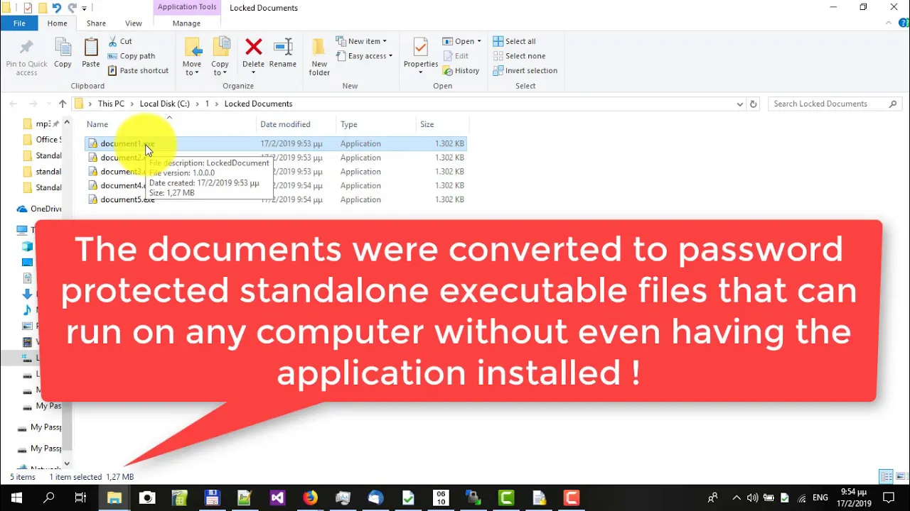Click the red Delete X icon
The height and width of the screenshot is (511, 910).
tap(254, 47)
